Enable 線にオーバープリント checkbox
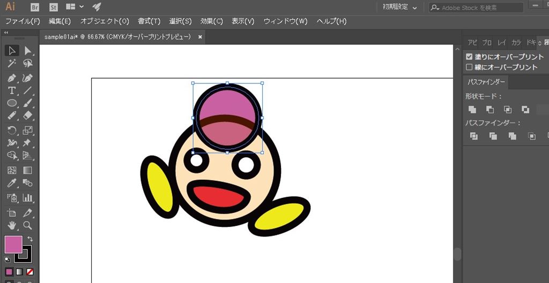The image size is (549, 283). tap(469, 67)
